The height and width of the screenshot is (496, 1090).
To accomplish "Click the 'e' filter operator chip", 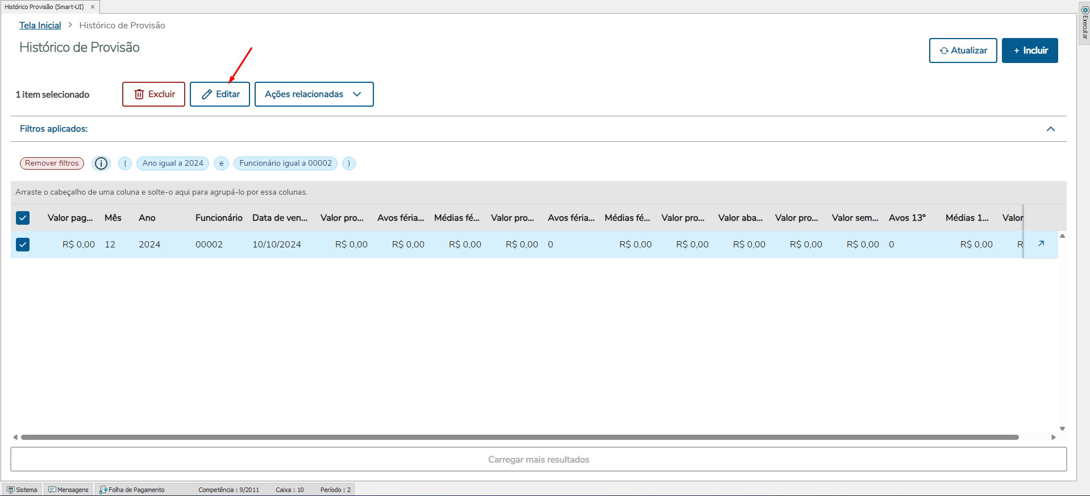I will coord(221,163).
